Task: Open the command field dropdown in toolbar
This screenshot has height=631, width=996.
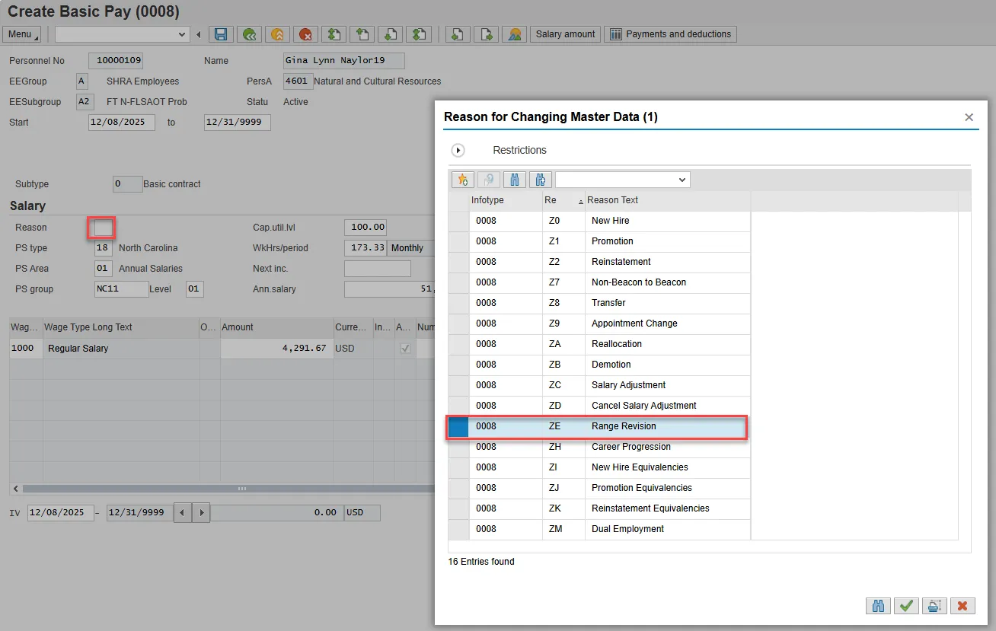Action: coord(182,34)
